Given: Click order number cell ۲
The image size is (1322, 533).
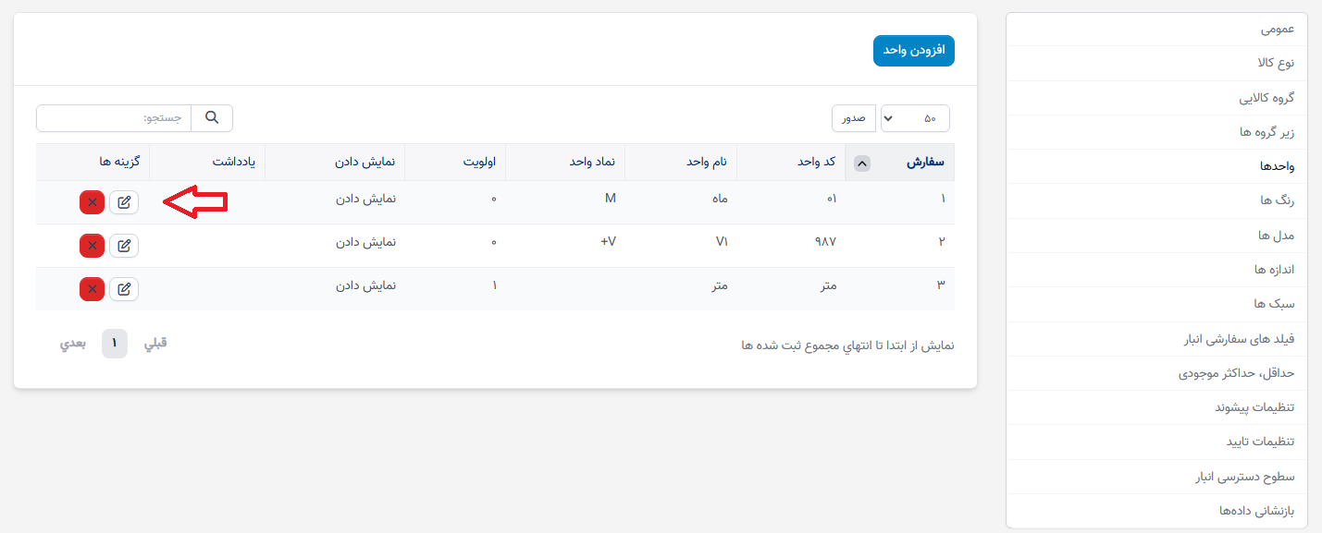Looking at the screenshot, I should (x=941, y=242).
